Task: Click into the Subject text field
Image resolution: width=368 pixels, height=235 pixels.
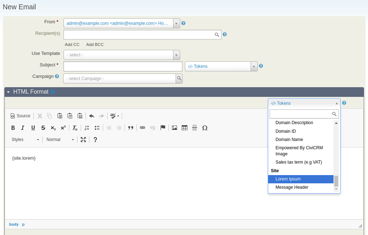Action: pos(123,66)
